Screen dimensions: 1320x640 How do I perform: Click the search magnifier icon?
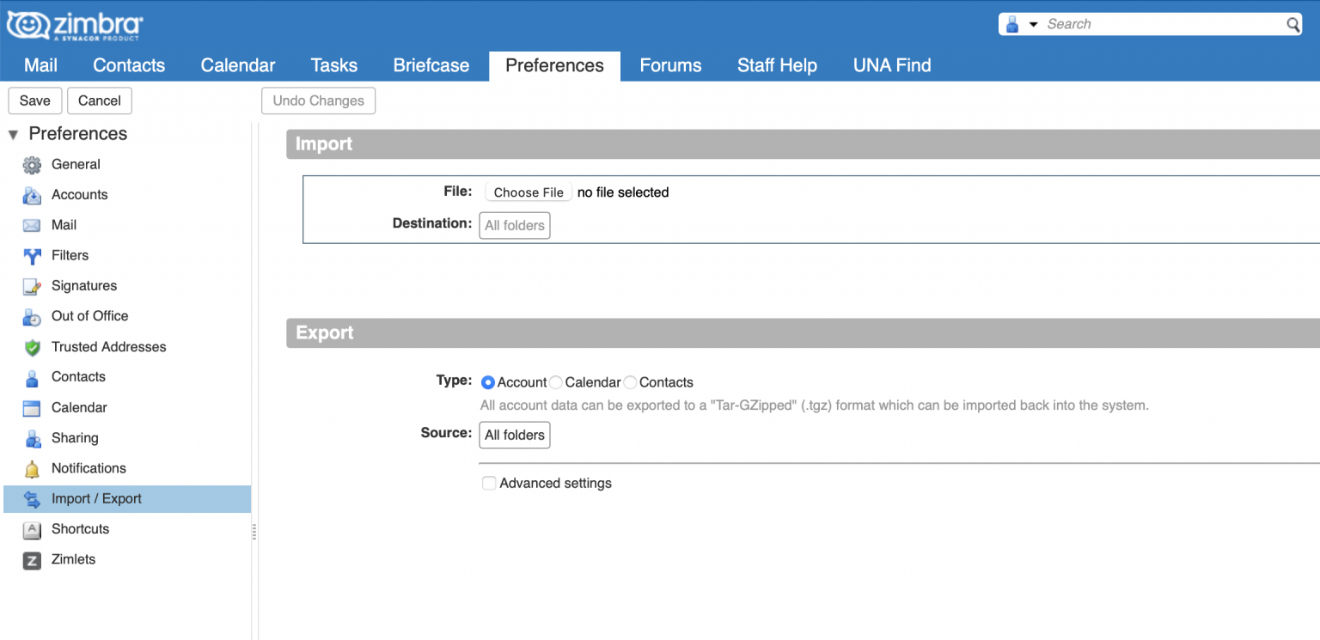coord(1294,26)
